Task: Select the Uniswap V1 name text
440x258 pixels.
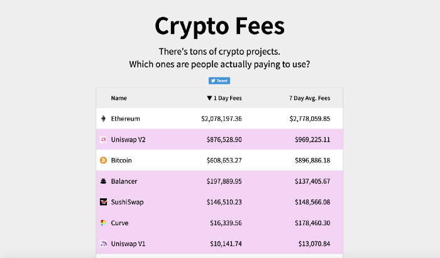Action: (128, 244)
